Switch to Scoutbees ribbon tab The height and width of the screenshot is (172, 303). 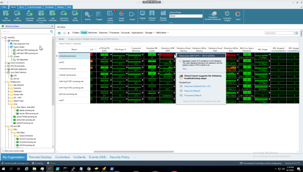coord(50,7)
